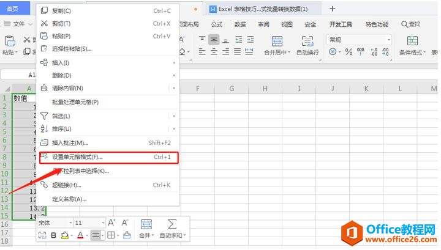Align text left in ribbon
Viewport: 441px width, 250px height.
(202, 51)
